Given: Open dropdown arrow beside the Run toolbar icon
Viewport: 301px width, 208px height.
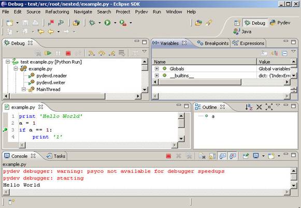Looking at the screenshot, I should coord(115,23).
